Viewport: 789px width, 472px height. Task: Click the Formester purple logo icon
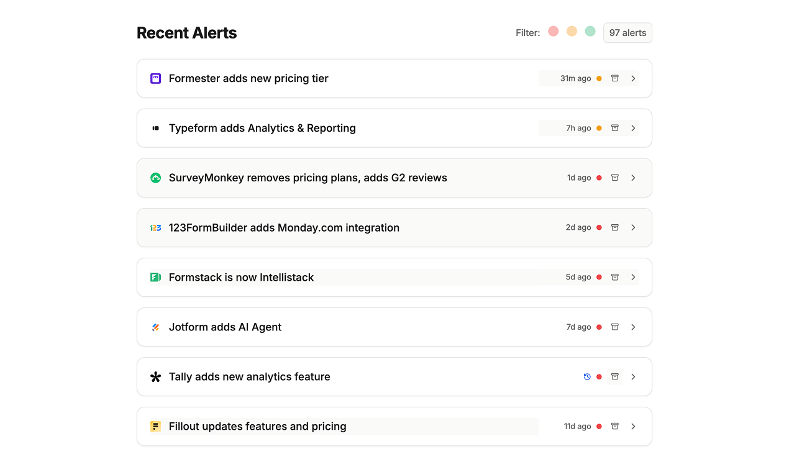pyautogui.click(x=156, y=78)
